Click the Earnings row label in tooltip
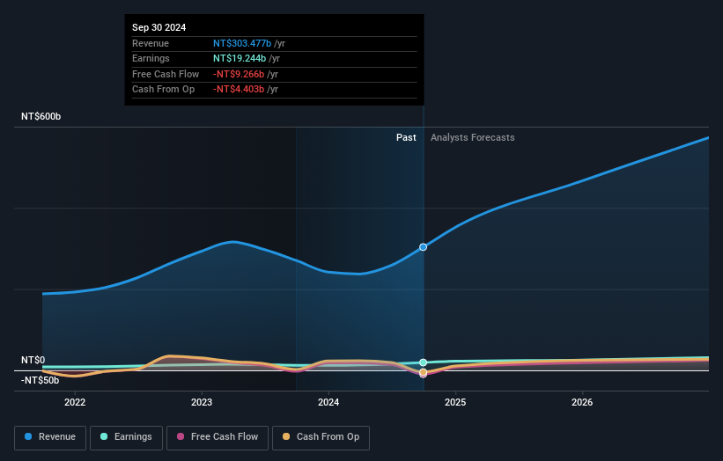Viewport: 723px width, 461px height. [x=151, y=58]
